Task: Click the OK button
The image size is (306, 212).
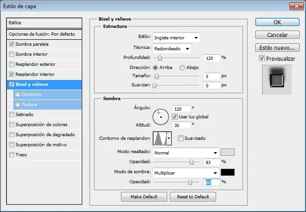Action: tap(277, 22)
